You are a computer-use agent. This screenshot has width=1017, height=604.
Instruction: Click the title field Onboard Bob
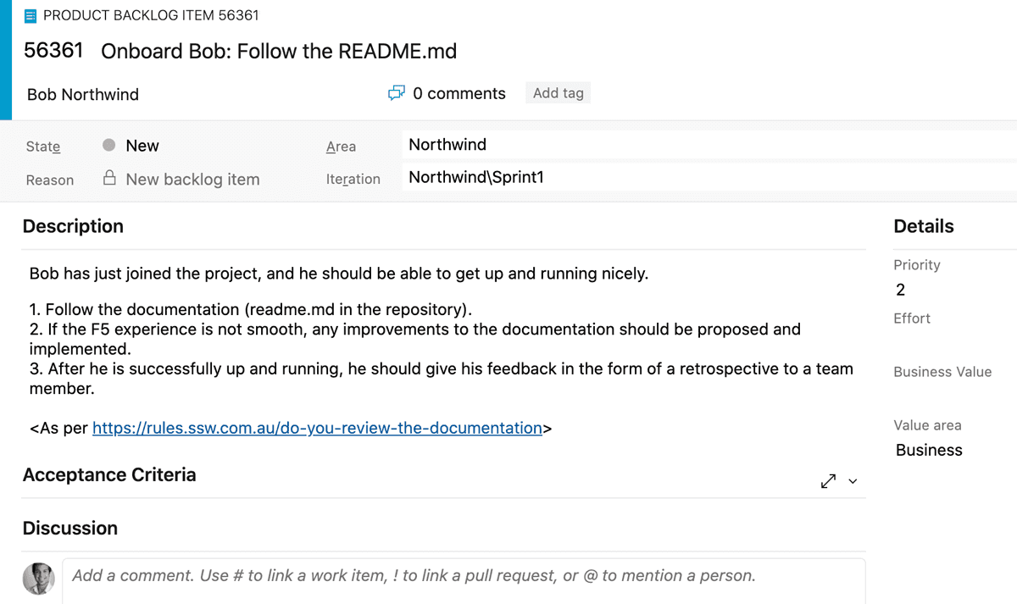279,52
